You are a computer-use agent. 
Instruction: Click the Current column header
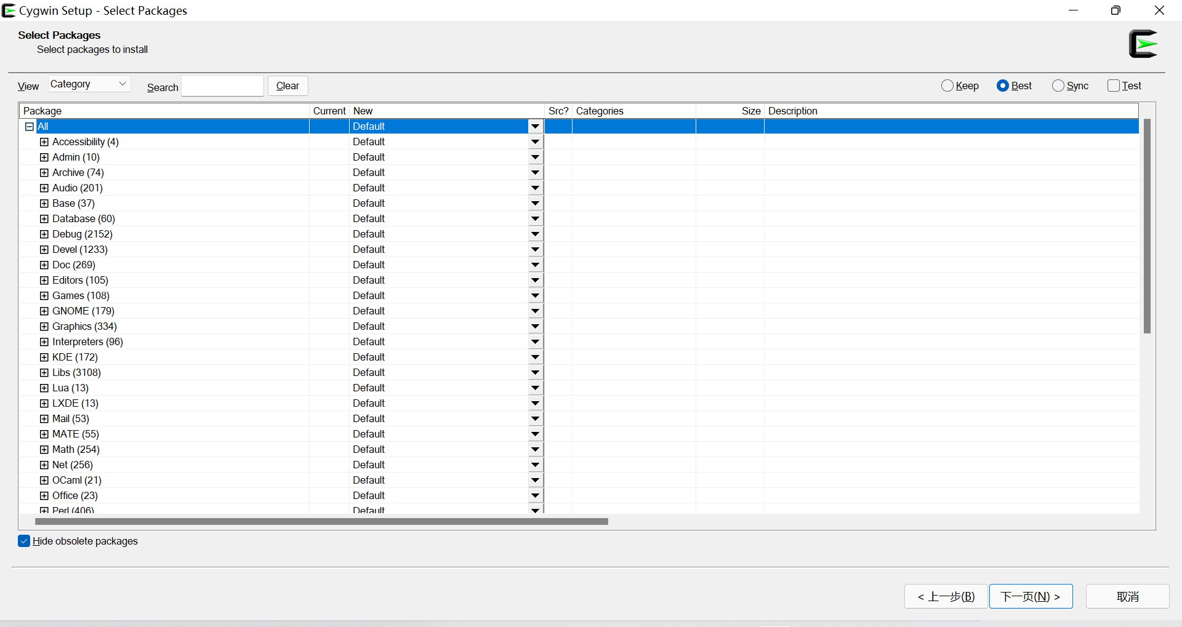[329, 111]
